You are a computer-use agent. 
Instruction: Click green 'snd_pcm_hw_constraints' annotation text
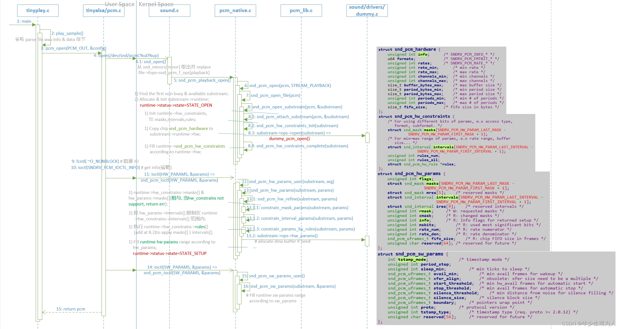(x=200, y=146)
